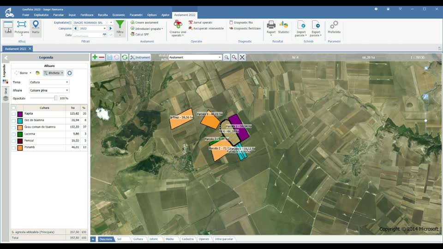This screenshot has height=249, width=443.
Task: Open the Exploatatie ISAGRI ROMANIA dropdown
Action: (93, 23)
